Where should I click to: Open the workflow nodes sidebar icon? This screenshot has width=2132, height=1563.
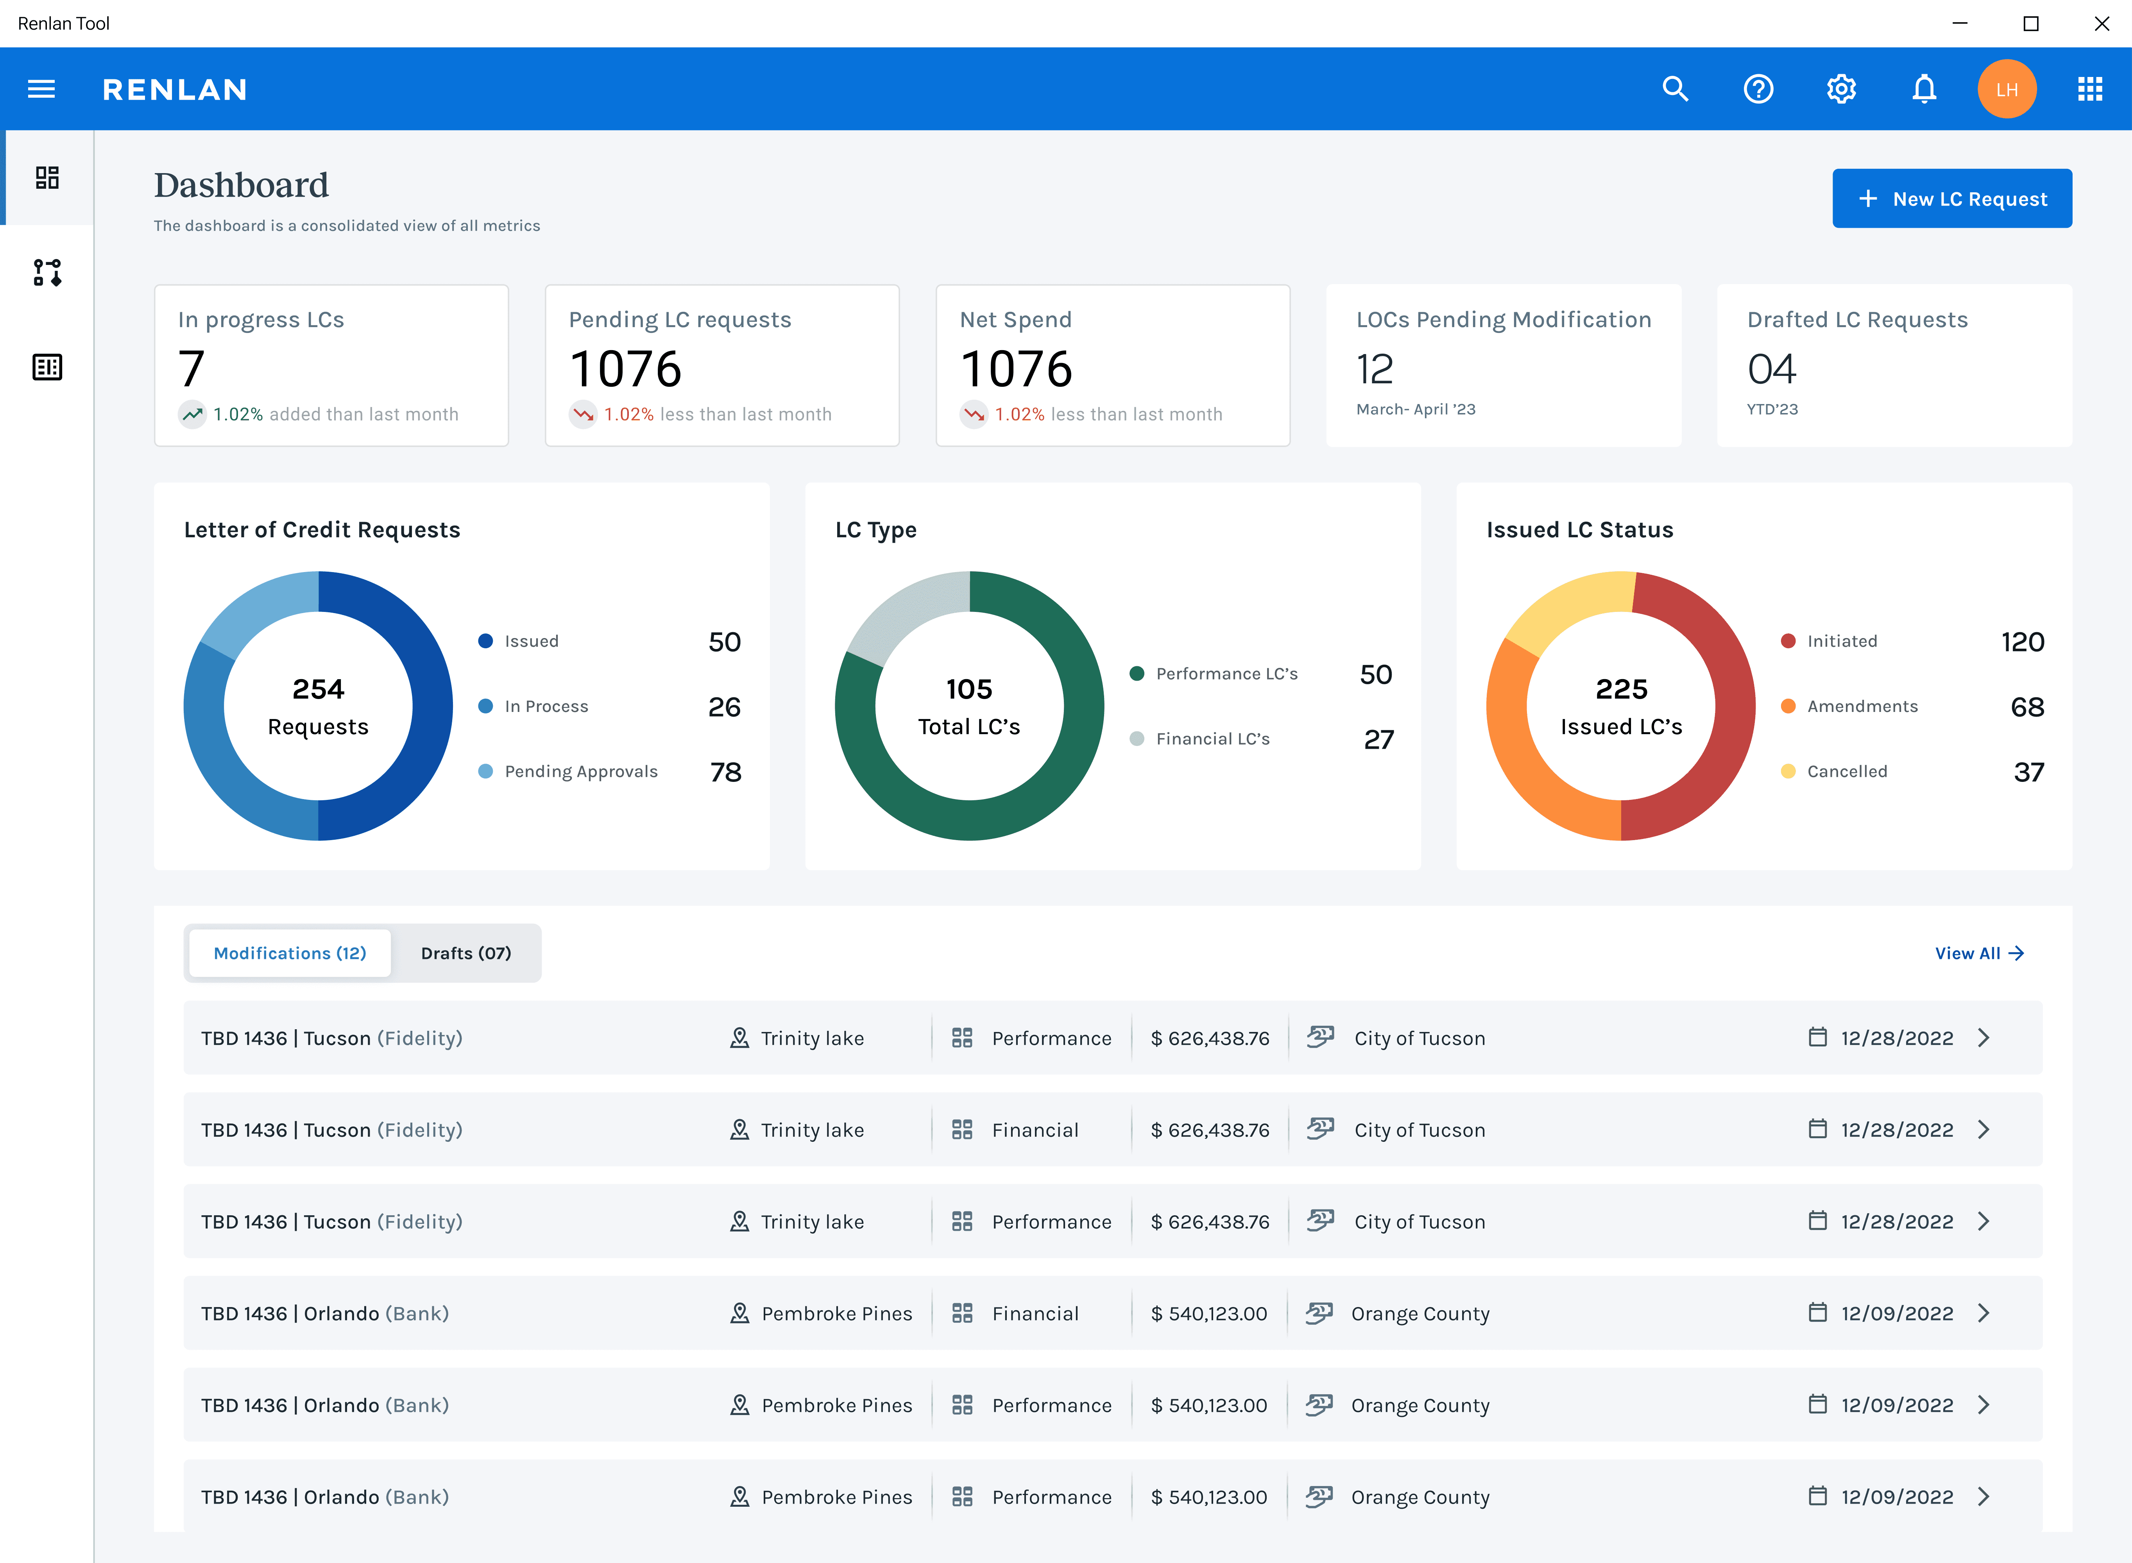point(47,272)
